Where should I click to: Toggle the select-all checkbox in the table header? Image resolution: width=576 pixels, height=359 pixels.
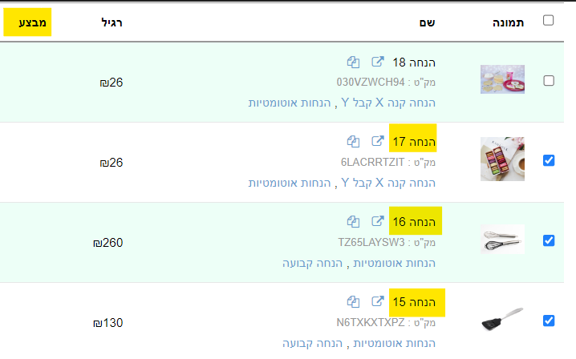click(x=549, y=21)
